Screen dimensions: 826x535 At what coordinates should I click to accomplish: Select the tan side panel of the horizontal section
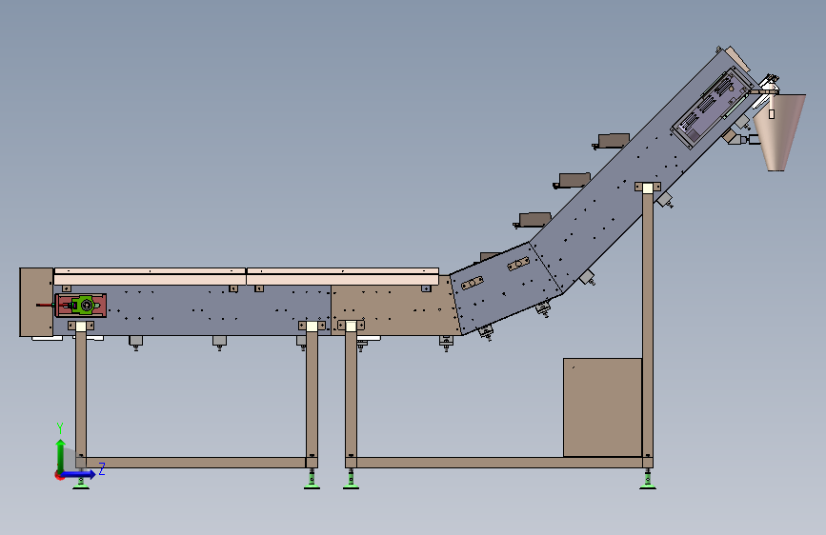tap(395, 307)
